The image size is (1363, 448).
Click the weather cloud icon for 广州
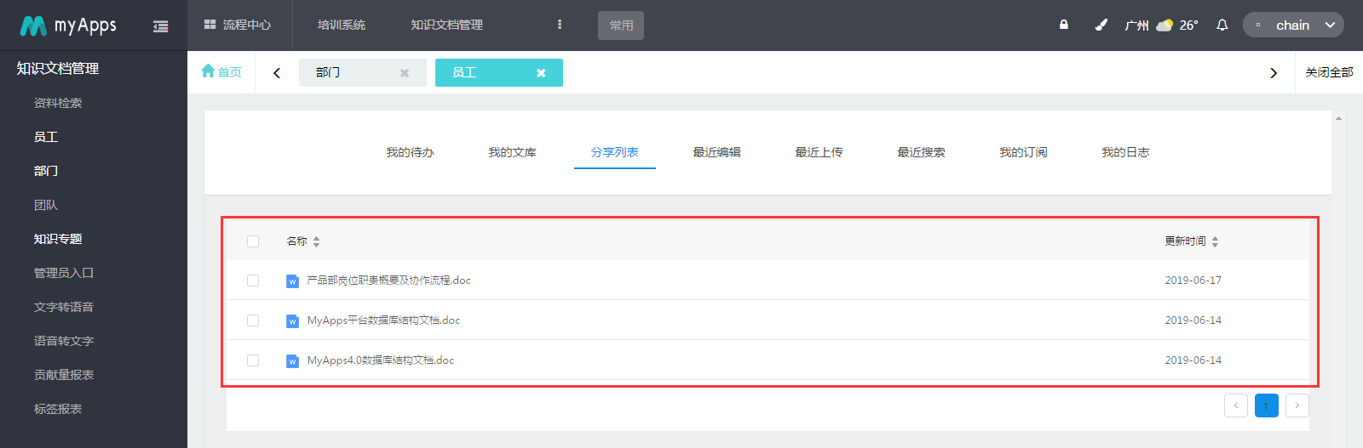(x=1165, y=25)
